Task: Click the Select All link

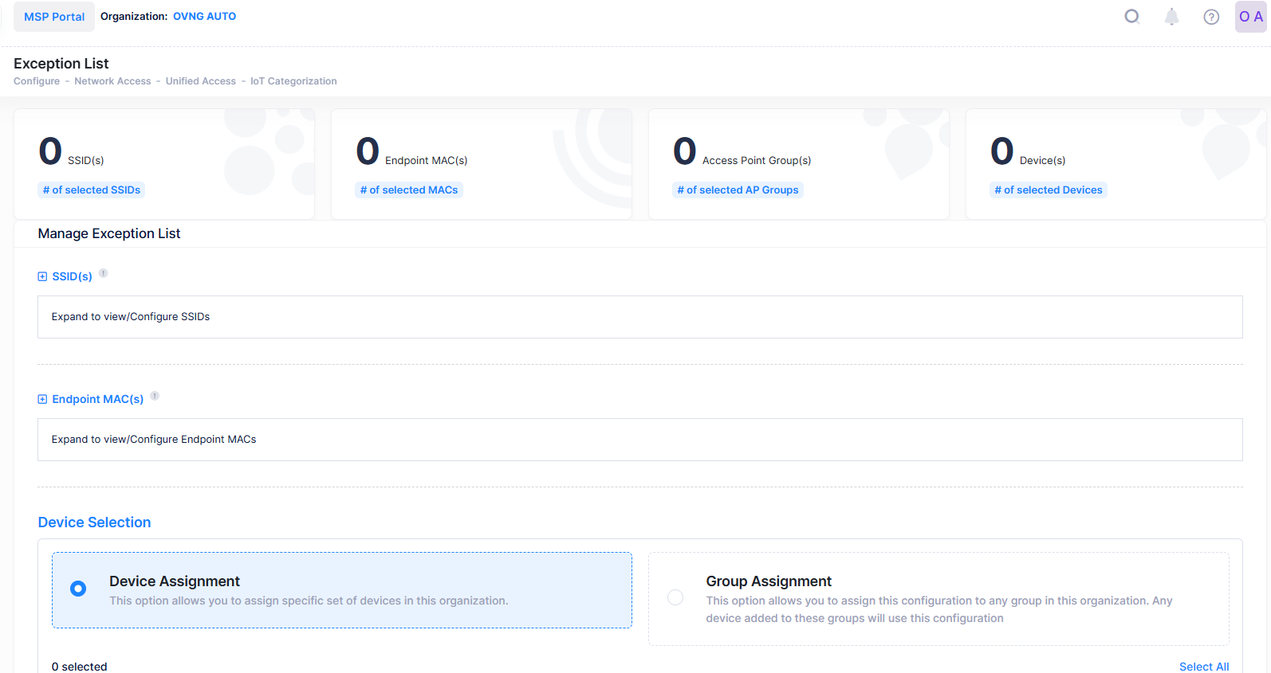Action: (1203, 666)
